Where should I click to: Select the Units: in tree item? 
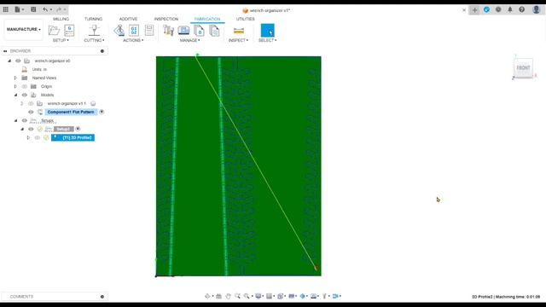click(39, 69)
